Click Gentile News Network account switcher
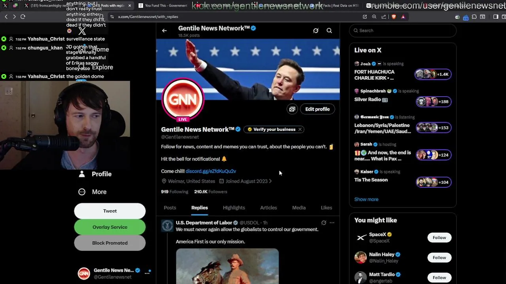The width and height of the screenshot is (506, 284). (x=115, y=273)
